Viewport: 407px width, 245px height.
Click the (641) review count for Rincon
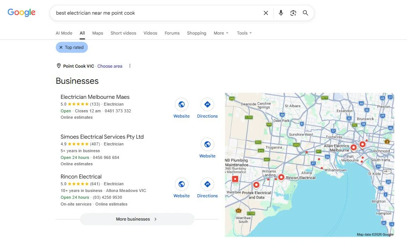[95, 184]
